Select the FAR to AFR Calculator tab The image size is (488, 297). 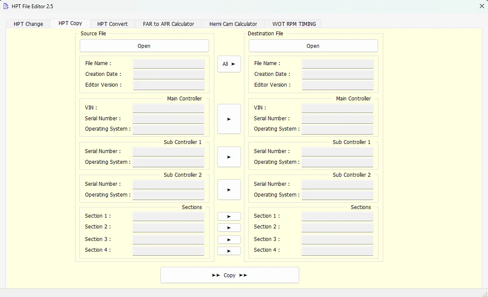click(169, 24)
